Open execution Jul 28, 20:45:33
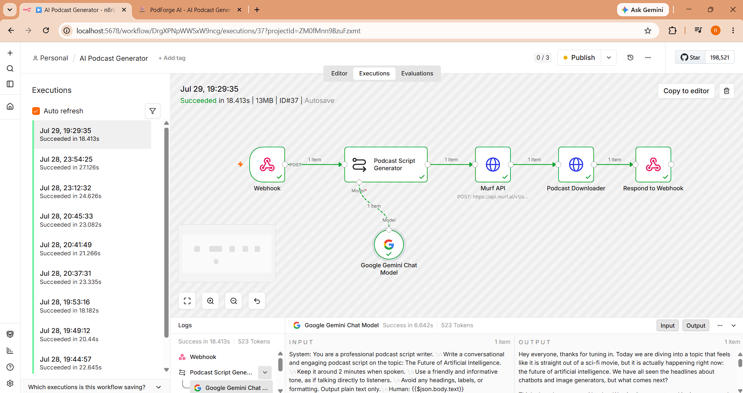The width and height of the screenshot is (743, 393). click(92, 220)
